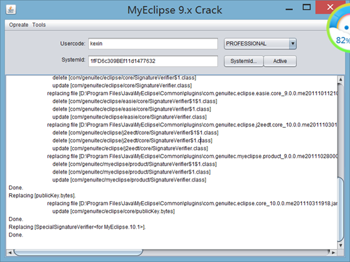
Task: Click the horizontal scrollbar left arrow
Action: (10, 252)
